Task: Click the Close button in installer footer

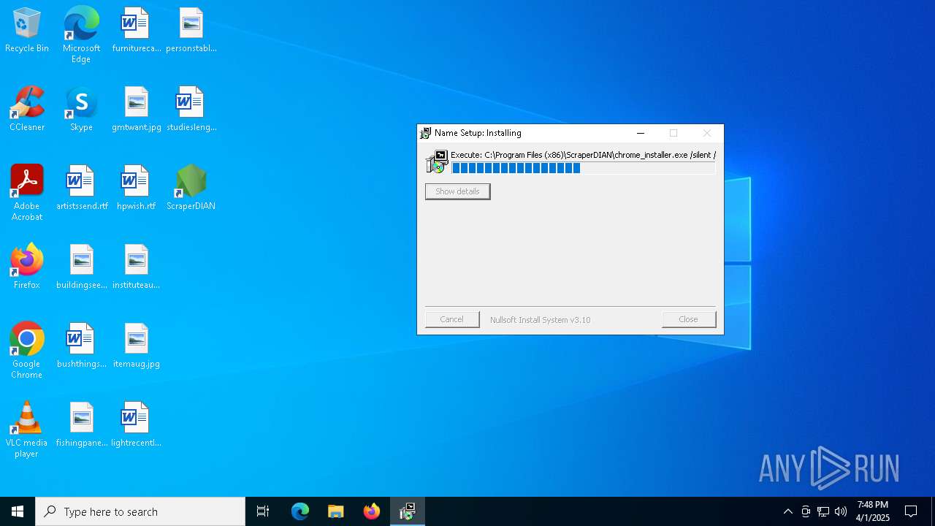Action: click(688, 319)
